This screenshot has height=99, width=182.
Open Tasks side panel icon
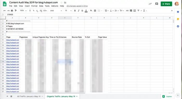tap(178, 26)
